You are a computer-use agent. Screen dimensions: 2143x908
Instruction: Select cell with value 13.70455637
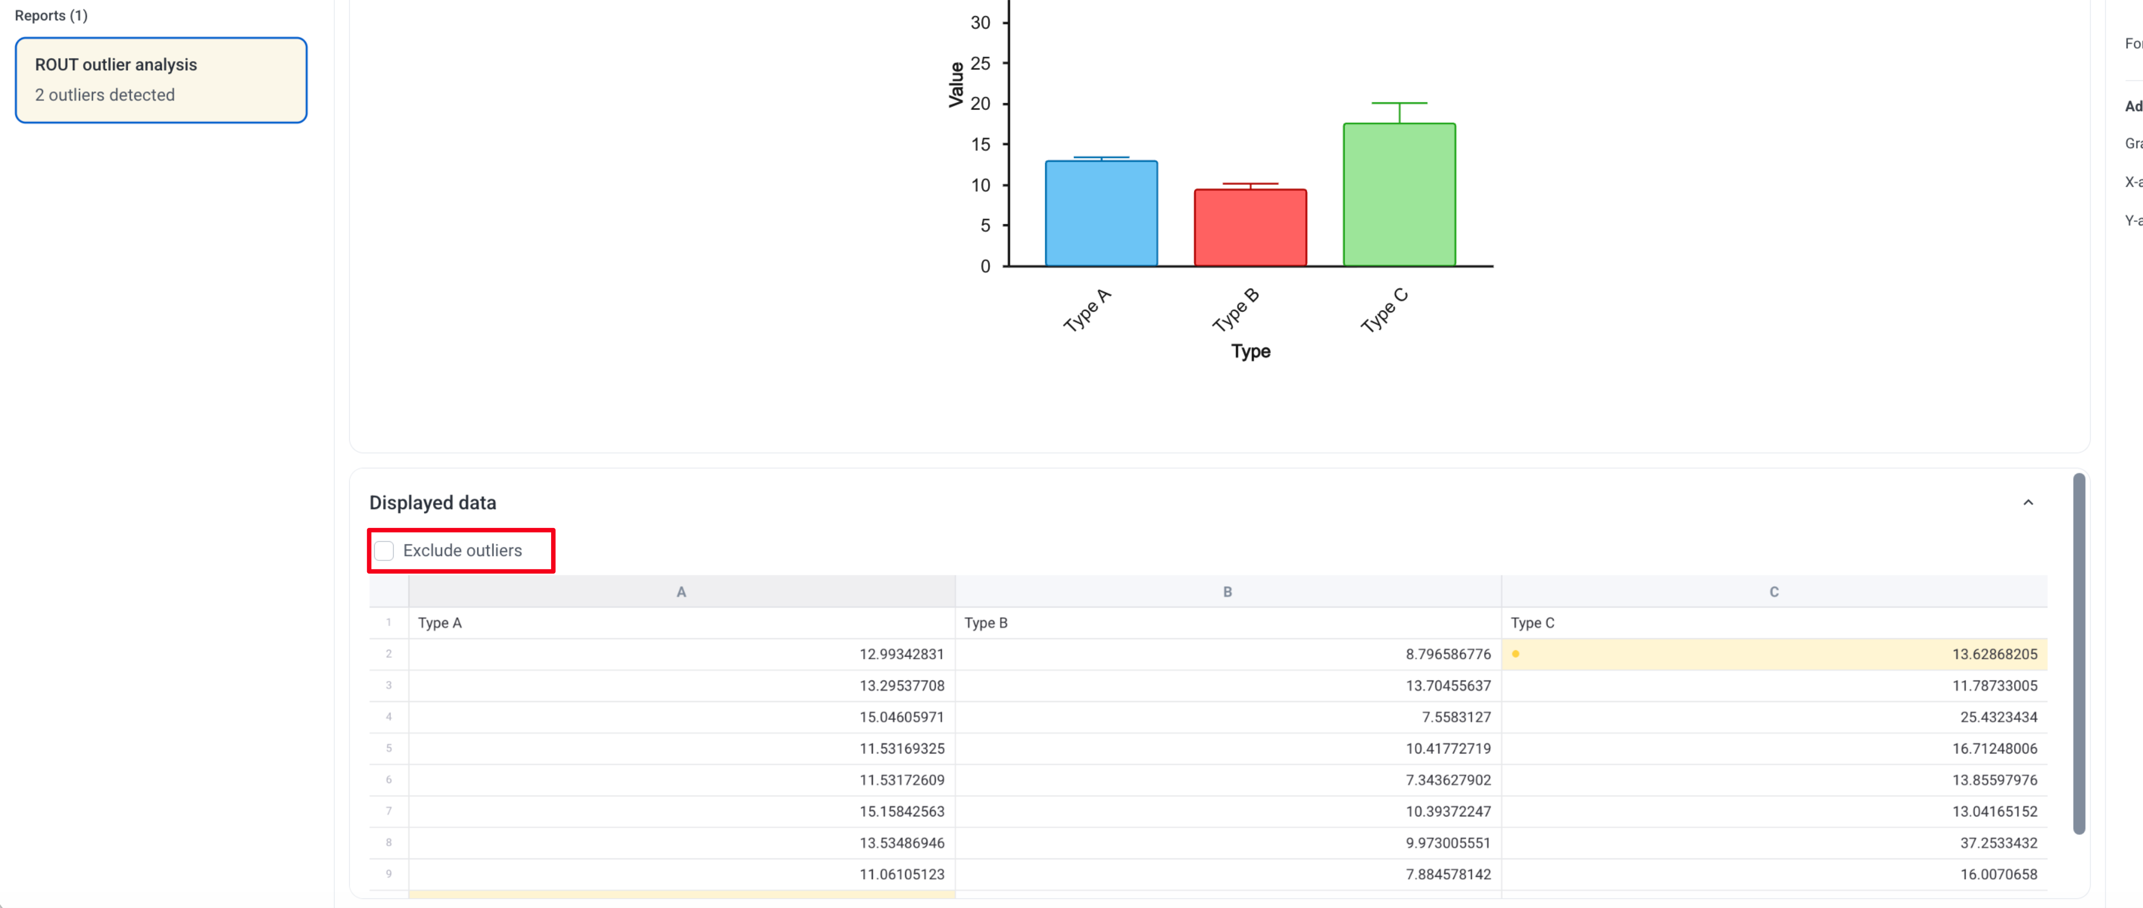[1228, 686]
